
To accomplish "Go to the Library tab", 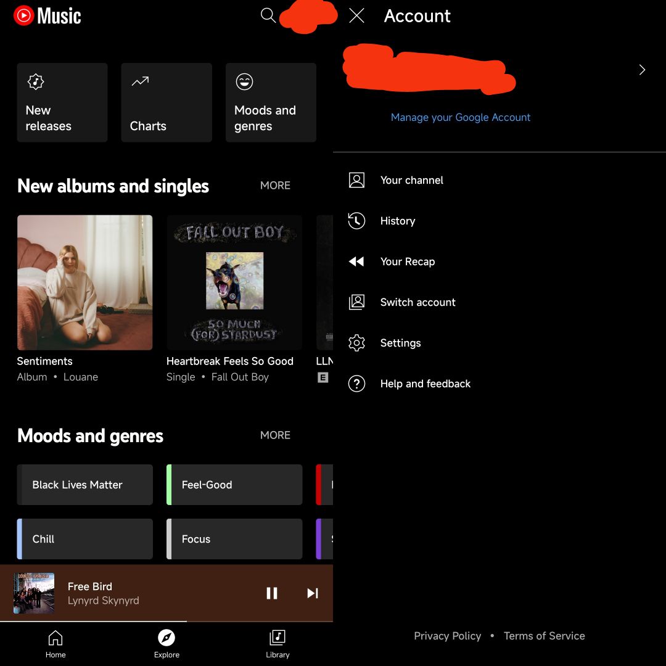I will pos(277,644).
